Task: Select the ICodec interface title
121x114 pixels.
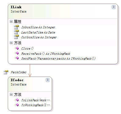Action: [17, 80]
